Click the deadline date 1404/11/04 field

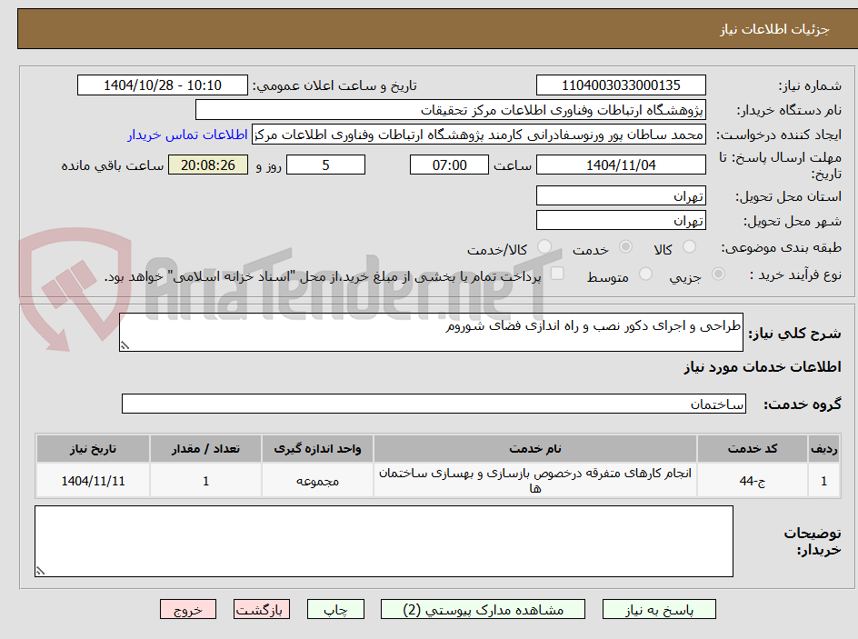pos(621,165)
